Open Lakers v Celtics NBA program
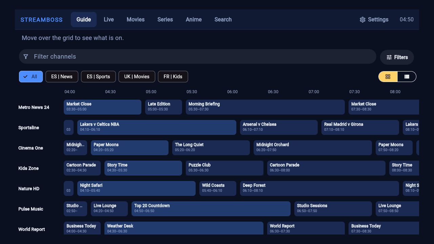The image size is (434, 244). [x=157, y=127]
